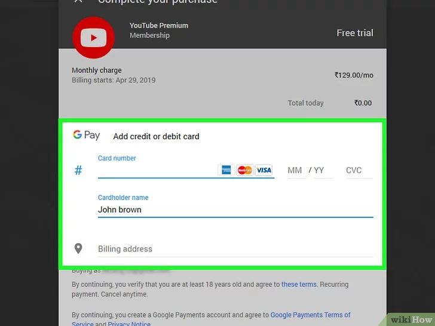
Task: Click the 'Add credit or debit card' heading
Action: (x=156, y=136)
